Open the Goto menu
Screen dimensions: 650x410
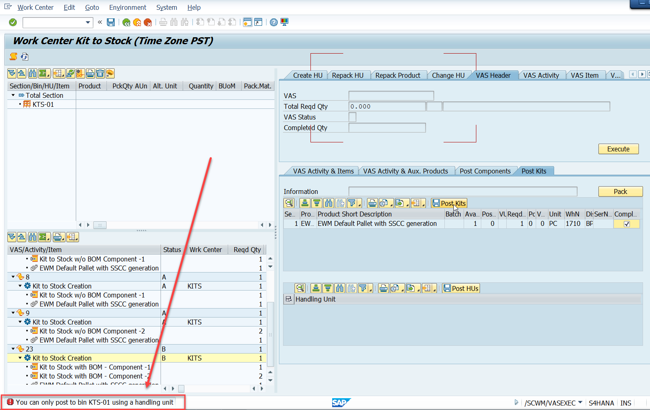tap(92, 7)
